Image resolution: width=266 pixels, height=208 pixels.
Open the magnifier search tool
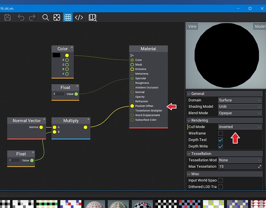coord(46,17)
